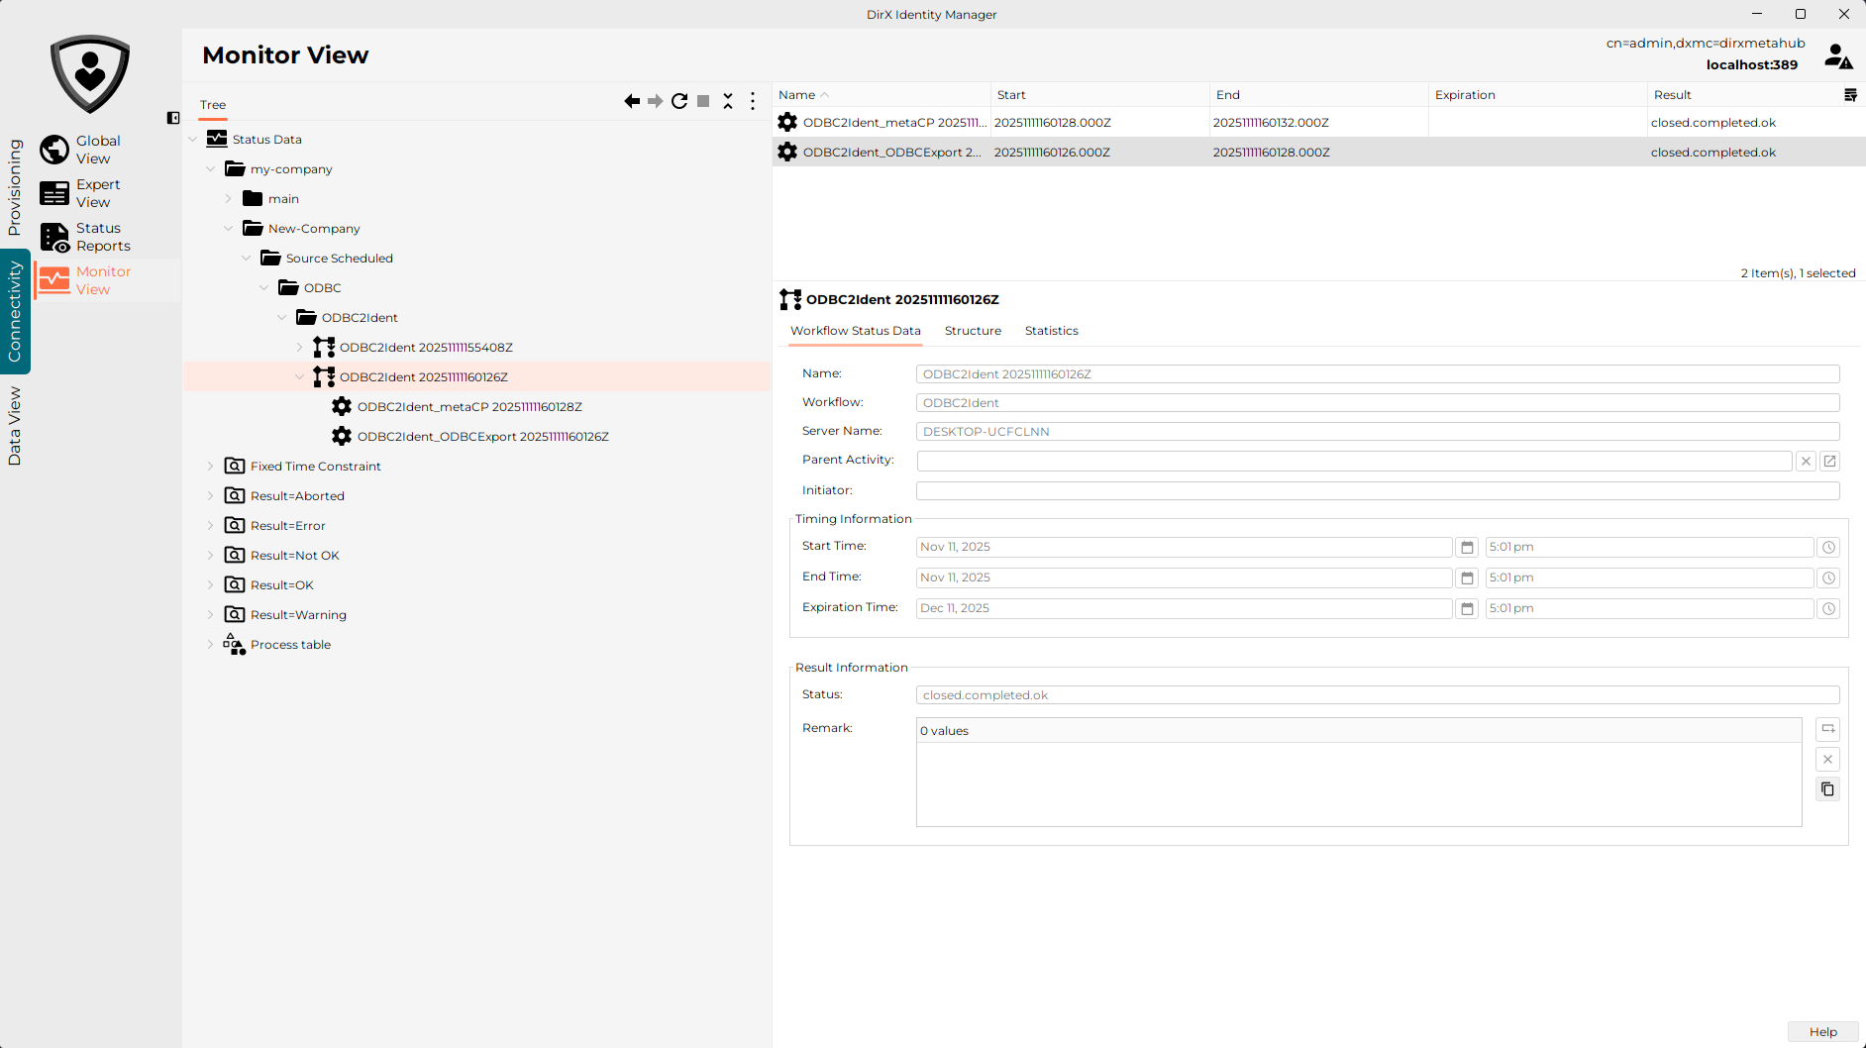Screen dimensions: 1866x1048
Task: Switch to the Statistics tab
Action: pyautogui.click(x=1051, y=331)
